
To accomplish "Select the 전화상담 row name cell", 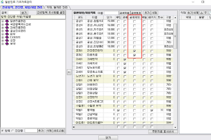I will [95, 93].
